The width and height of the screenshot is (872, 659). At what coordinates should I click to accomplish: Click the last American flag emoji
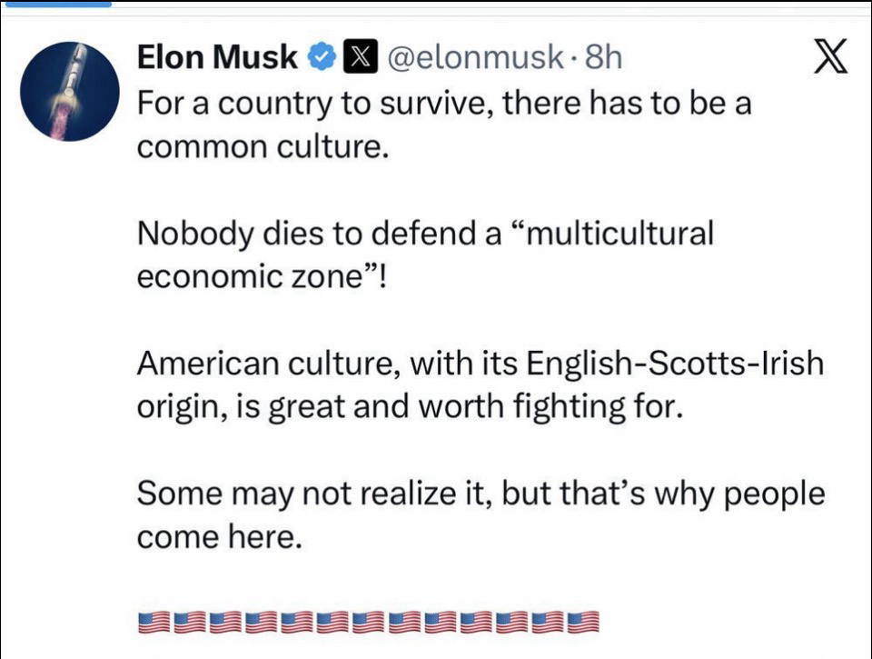tap(583, 622)
